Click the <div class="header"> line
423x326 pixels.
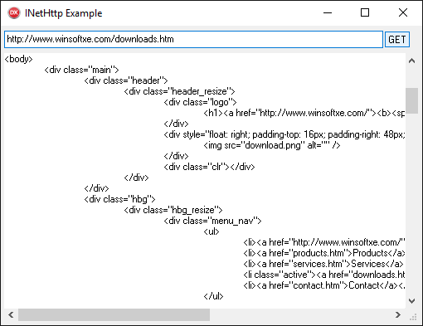pos(126,80)
